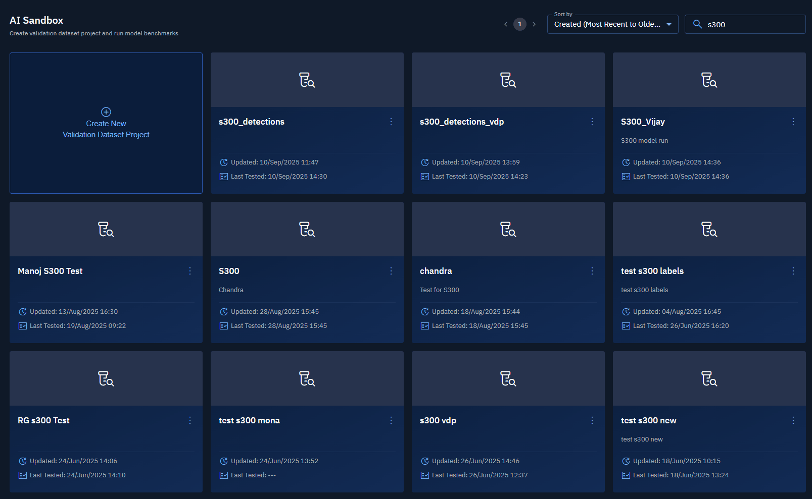Open three-dot menu for s300_detections_vdp
The image size is (812, 499).
click(x=592, y=122)
